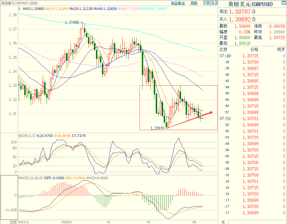This screenshot has width=287, height=224.
Task: Click the red trend arrow annotation head
Action: point(211,112)
